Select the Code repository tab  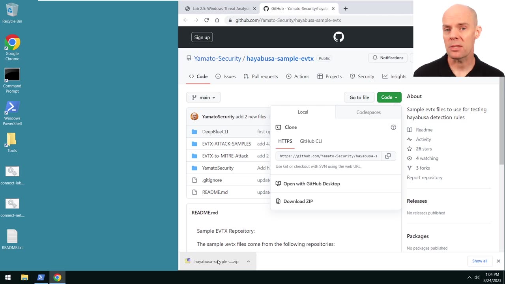coord(198,77)
